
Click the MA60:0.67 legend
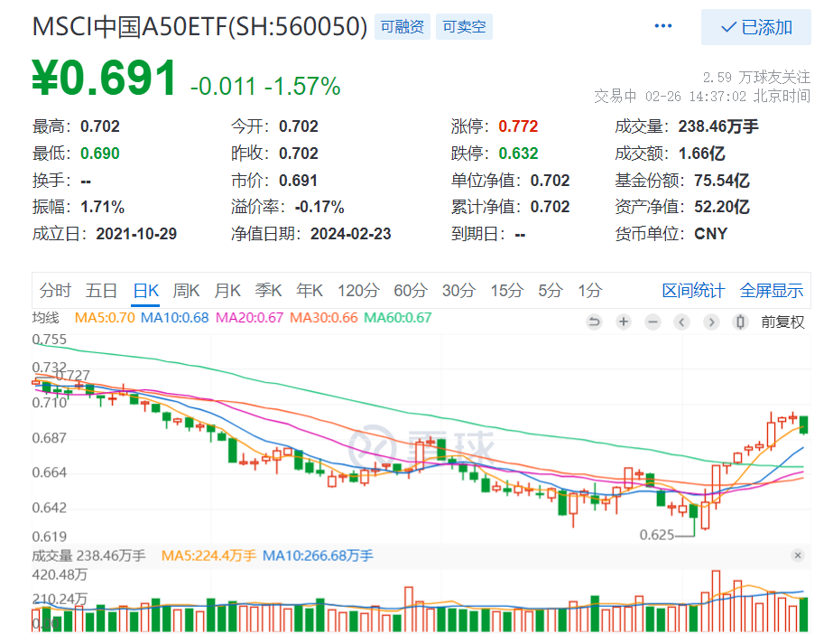tap(398, 318)
